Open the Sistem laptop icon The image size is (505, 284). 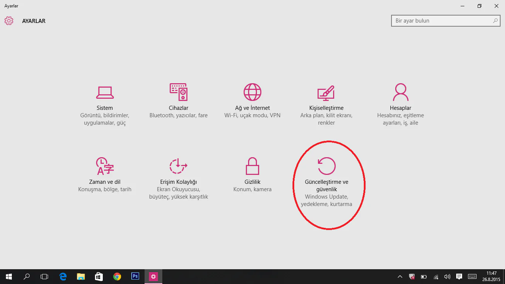105,92
